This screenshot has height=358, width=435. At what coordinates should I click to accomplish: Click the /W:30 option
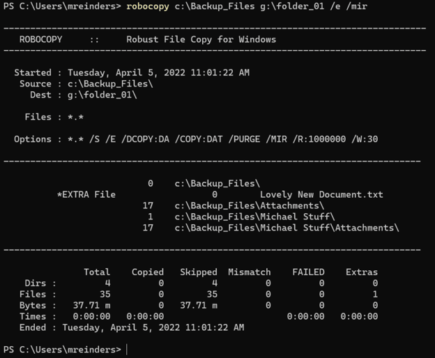pos(365,139)
